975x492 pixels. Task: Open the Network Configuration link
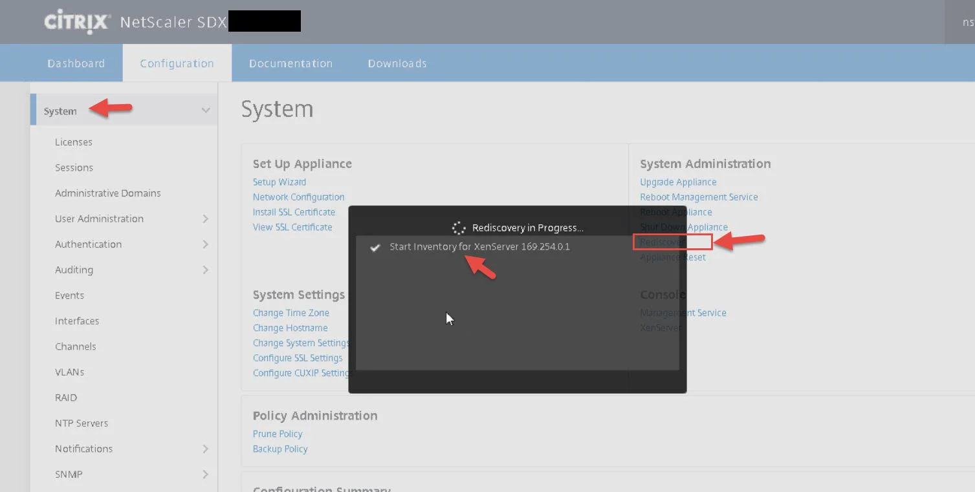point(298,197)
